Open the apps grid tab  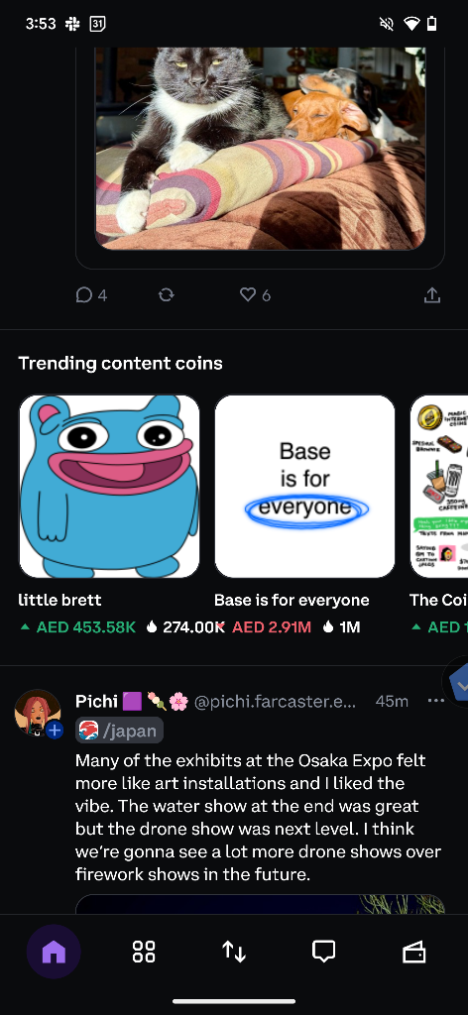(144, 952)
